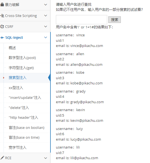Click the text "username：grady"
150x163 pixels.
(71, 91)
